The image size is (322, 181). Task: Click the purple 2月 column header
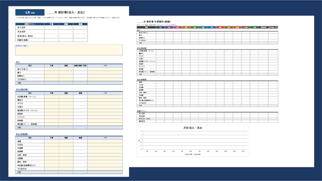pos(169,27)
